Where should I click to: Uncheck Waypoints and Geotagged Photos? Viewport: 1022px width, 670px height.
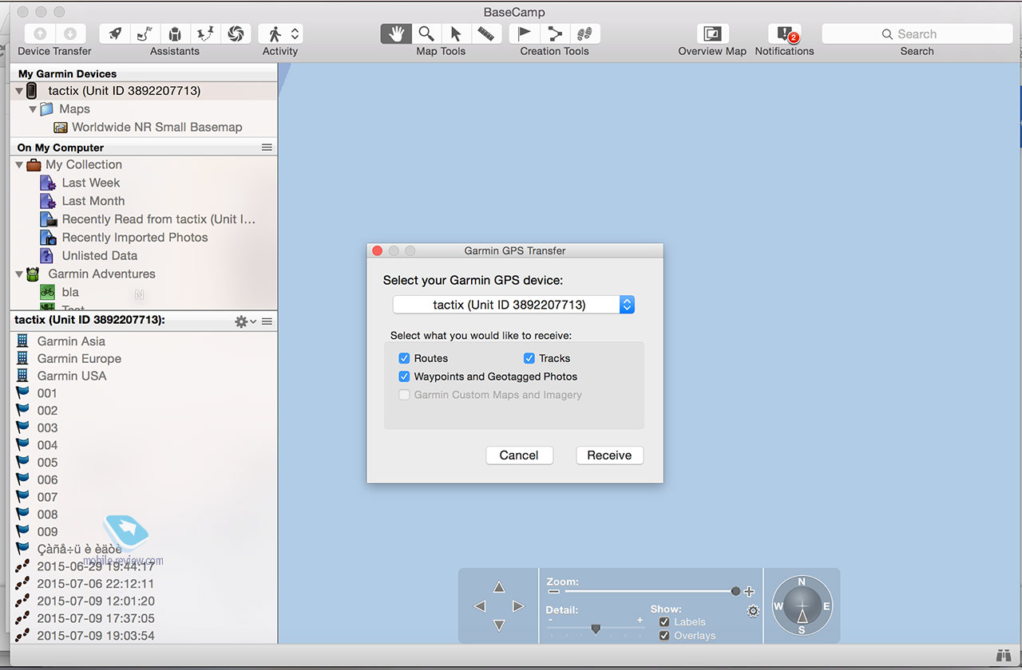404,376
